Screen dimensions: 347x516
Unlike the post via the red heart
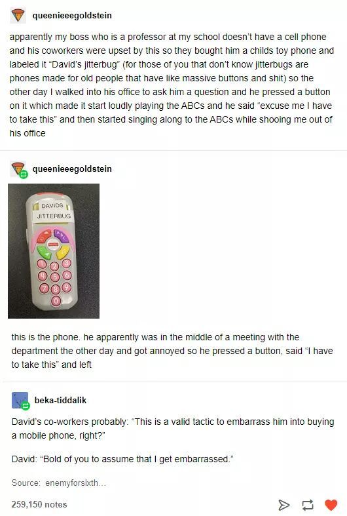point(331,504)
